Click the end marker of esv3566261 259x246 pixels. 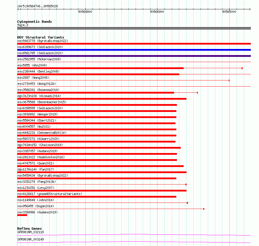point(197,93)
